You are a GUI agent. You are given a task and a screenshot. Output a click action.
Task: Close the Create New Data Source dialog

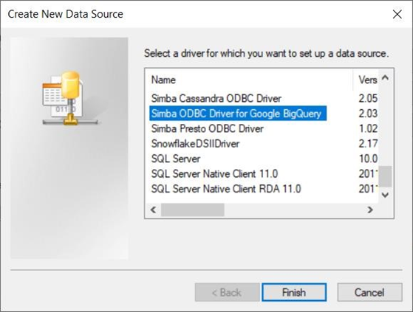[397, 14]
